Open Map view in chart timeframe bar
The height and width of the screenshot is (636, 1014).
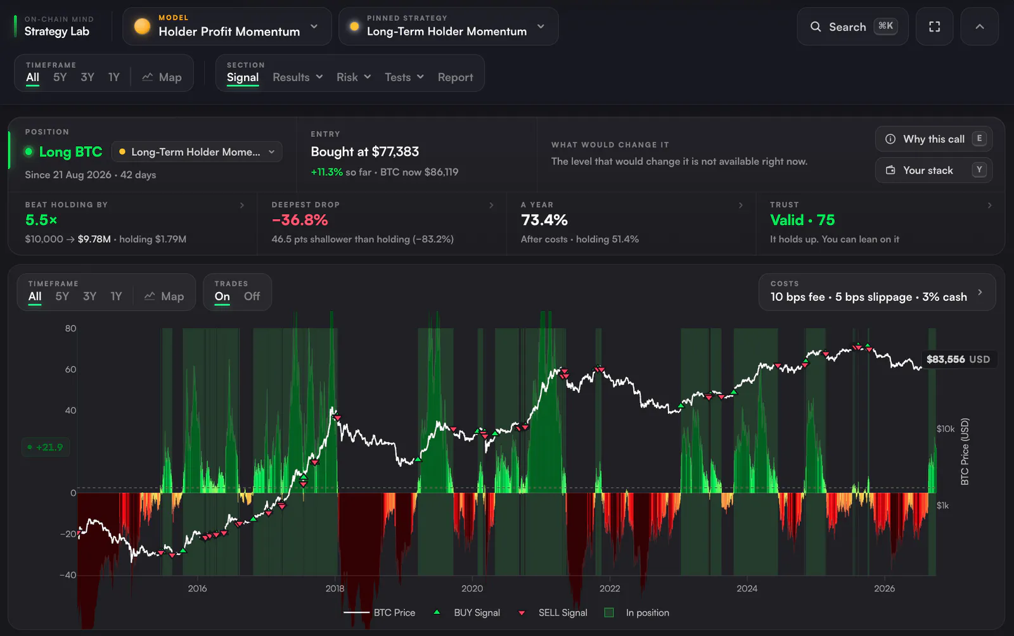[164, 296]
